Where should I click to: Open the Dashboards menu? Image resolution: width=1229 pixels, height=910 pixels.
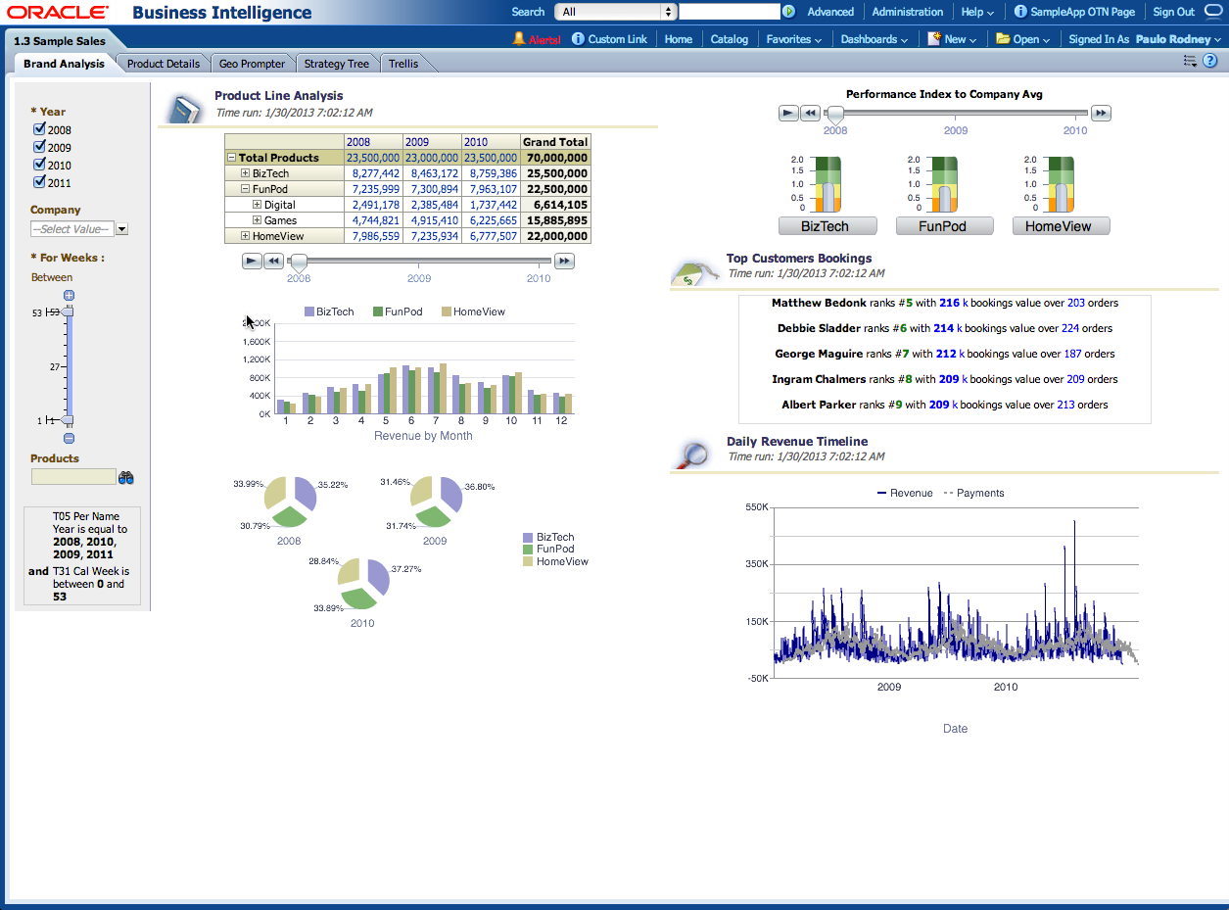pyautogui.click(x=872, y=39)
